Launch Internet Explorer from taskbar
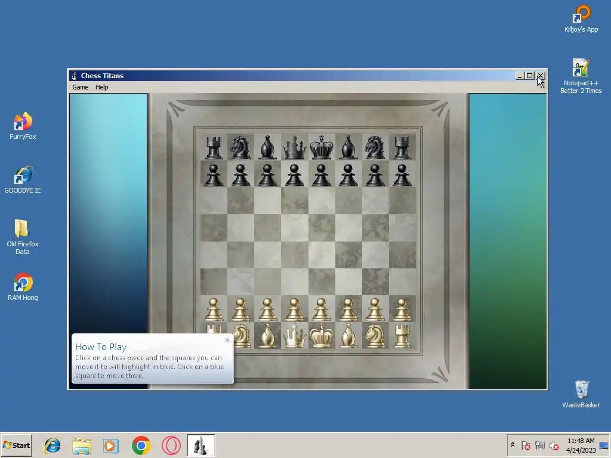Viewport: 611px width, 458px height. (x=53, y=446)
